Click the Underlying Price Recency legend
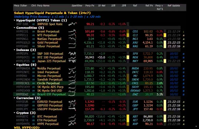The height and width of the screenshot is (129, 199). pyautogui.click(x=57, y=17)
